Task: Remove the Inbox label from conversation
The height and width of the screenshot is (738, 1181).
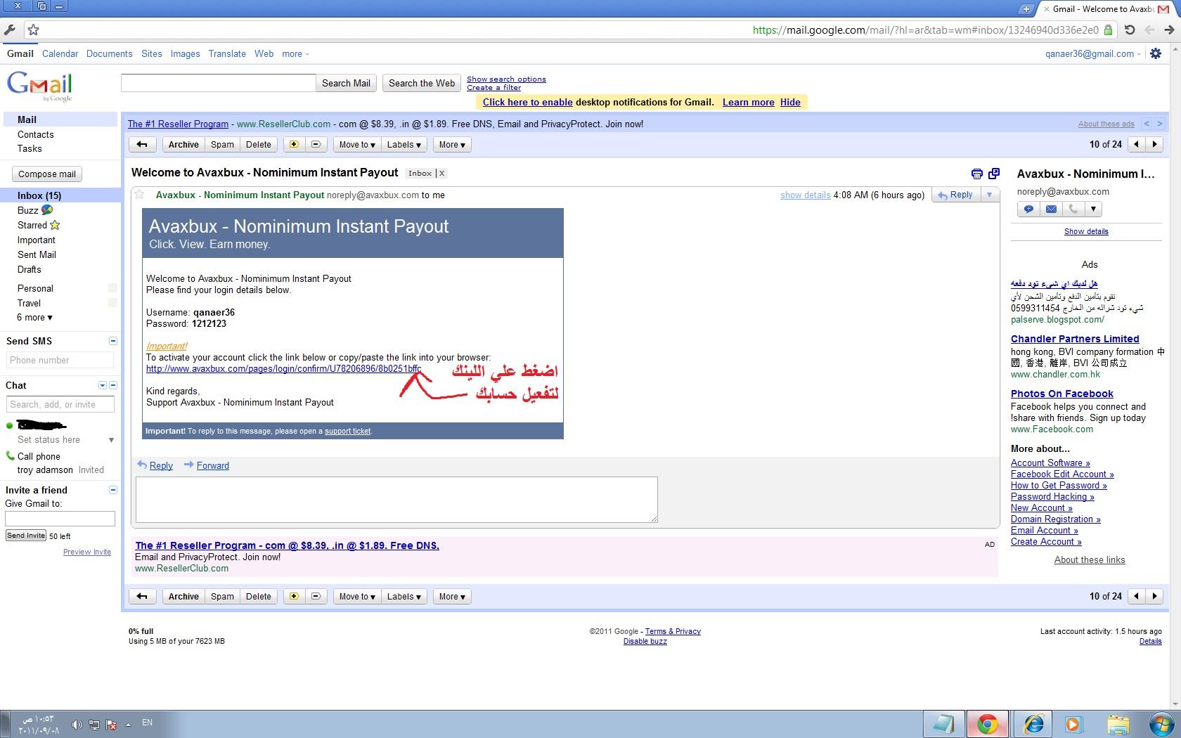Action: (x=441, y=173)
